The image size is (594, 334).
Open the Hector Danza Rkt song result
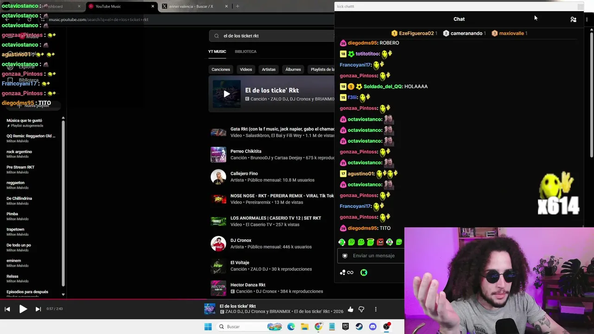tap(272, 288)
